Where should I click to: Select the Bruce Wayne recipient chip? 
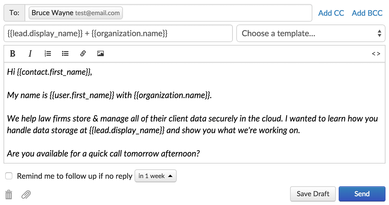pyautogui.click(x=75, y=13)
